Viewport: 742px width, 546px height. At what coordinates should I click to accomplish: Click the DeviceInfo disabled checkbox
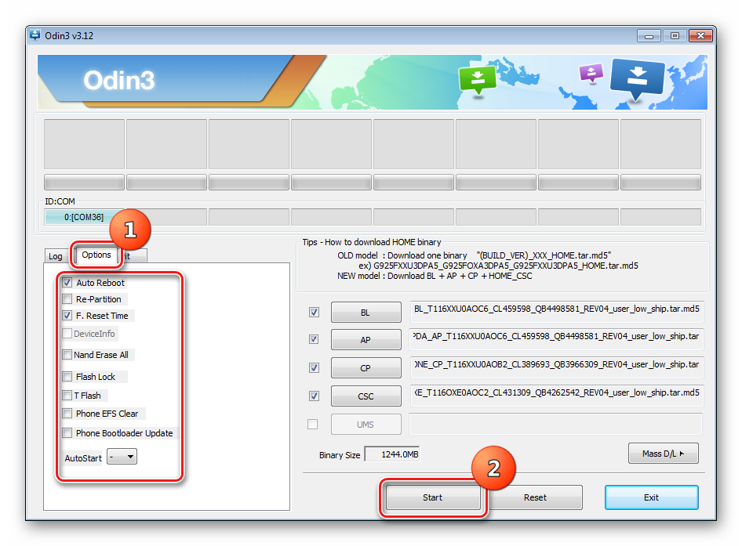coord(67,334)
